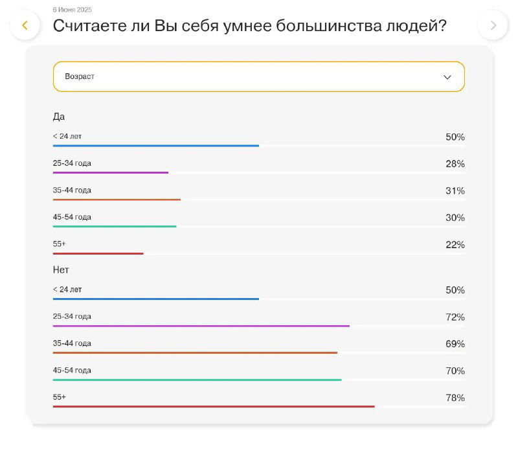The height and width of the screenshot is (449, 518).
Task: Select the 25-34 года label under Нет
Action: click(72, 317)
